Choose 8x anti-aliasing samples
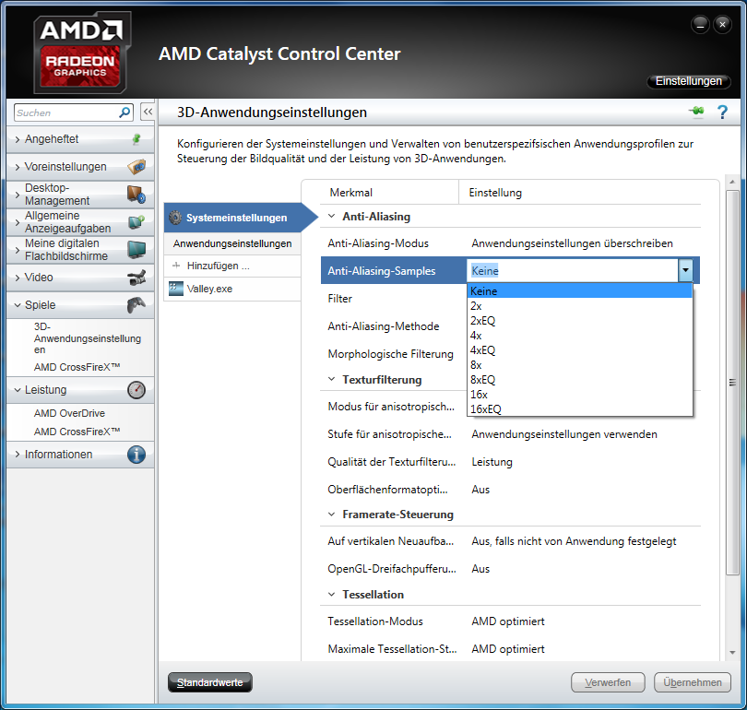 (580, 365)
